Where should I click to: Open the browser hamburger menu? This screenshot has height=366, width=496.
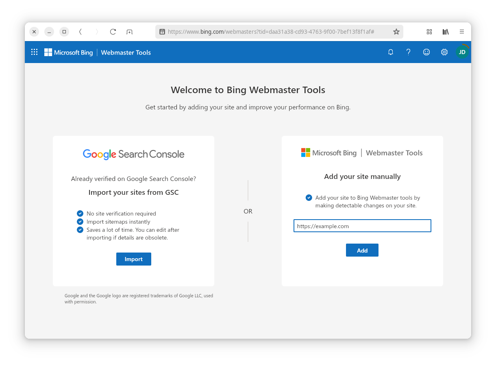click(x=462, y=32)
